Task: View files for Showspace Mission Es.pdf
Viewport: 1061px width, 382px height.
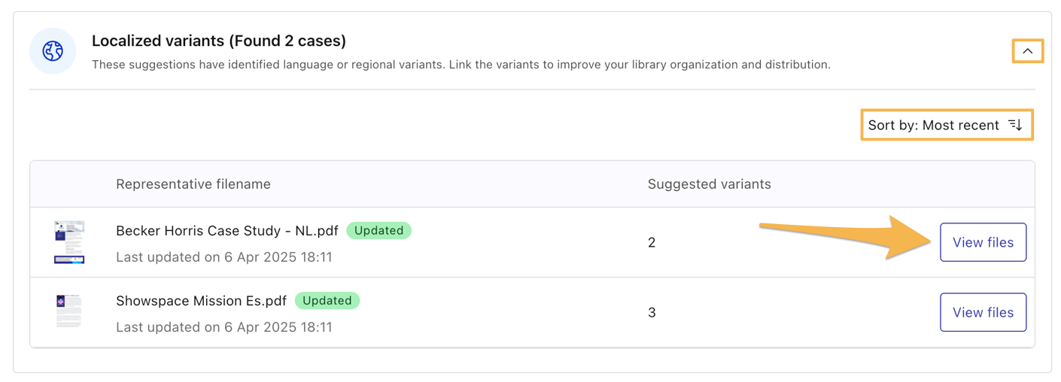Action: 983,312
